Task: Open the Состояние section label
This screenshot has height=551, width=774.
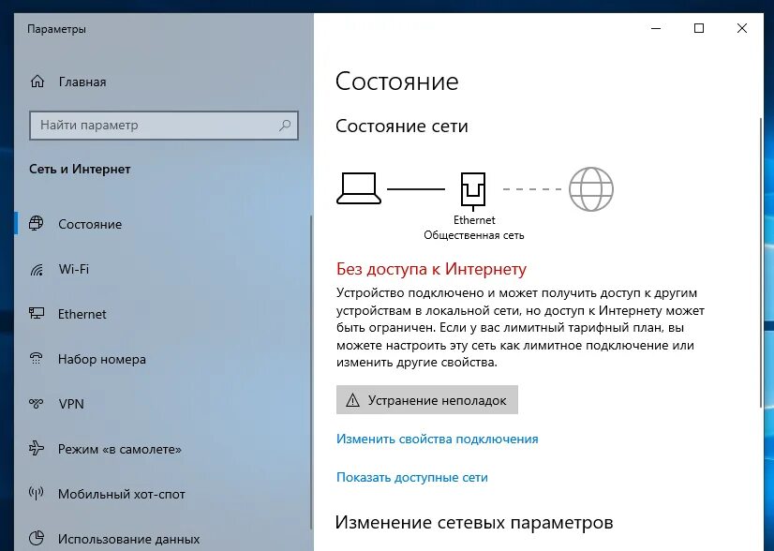Action: pyautogui.click(x=90, y=224)
